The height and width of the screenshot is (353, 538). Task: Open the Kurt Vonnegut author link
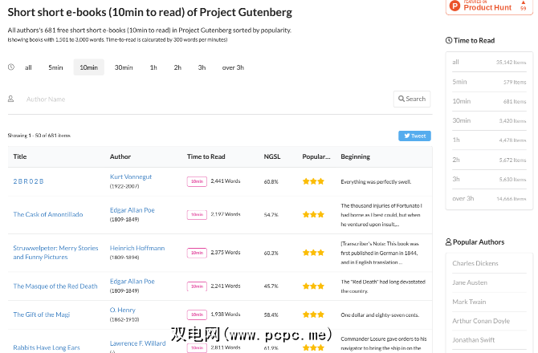[x=131, y=176]
